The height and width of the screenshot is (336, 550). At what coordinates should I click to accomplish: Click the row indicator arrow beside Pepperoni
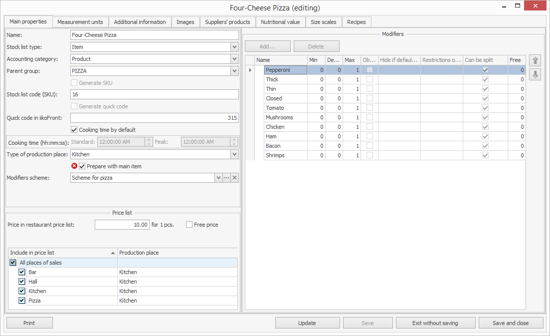(x=250, y=70)
